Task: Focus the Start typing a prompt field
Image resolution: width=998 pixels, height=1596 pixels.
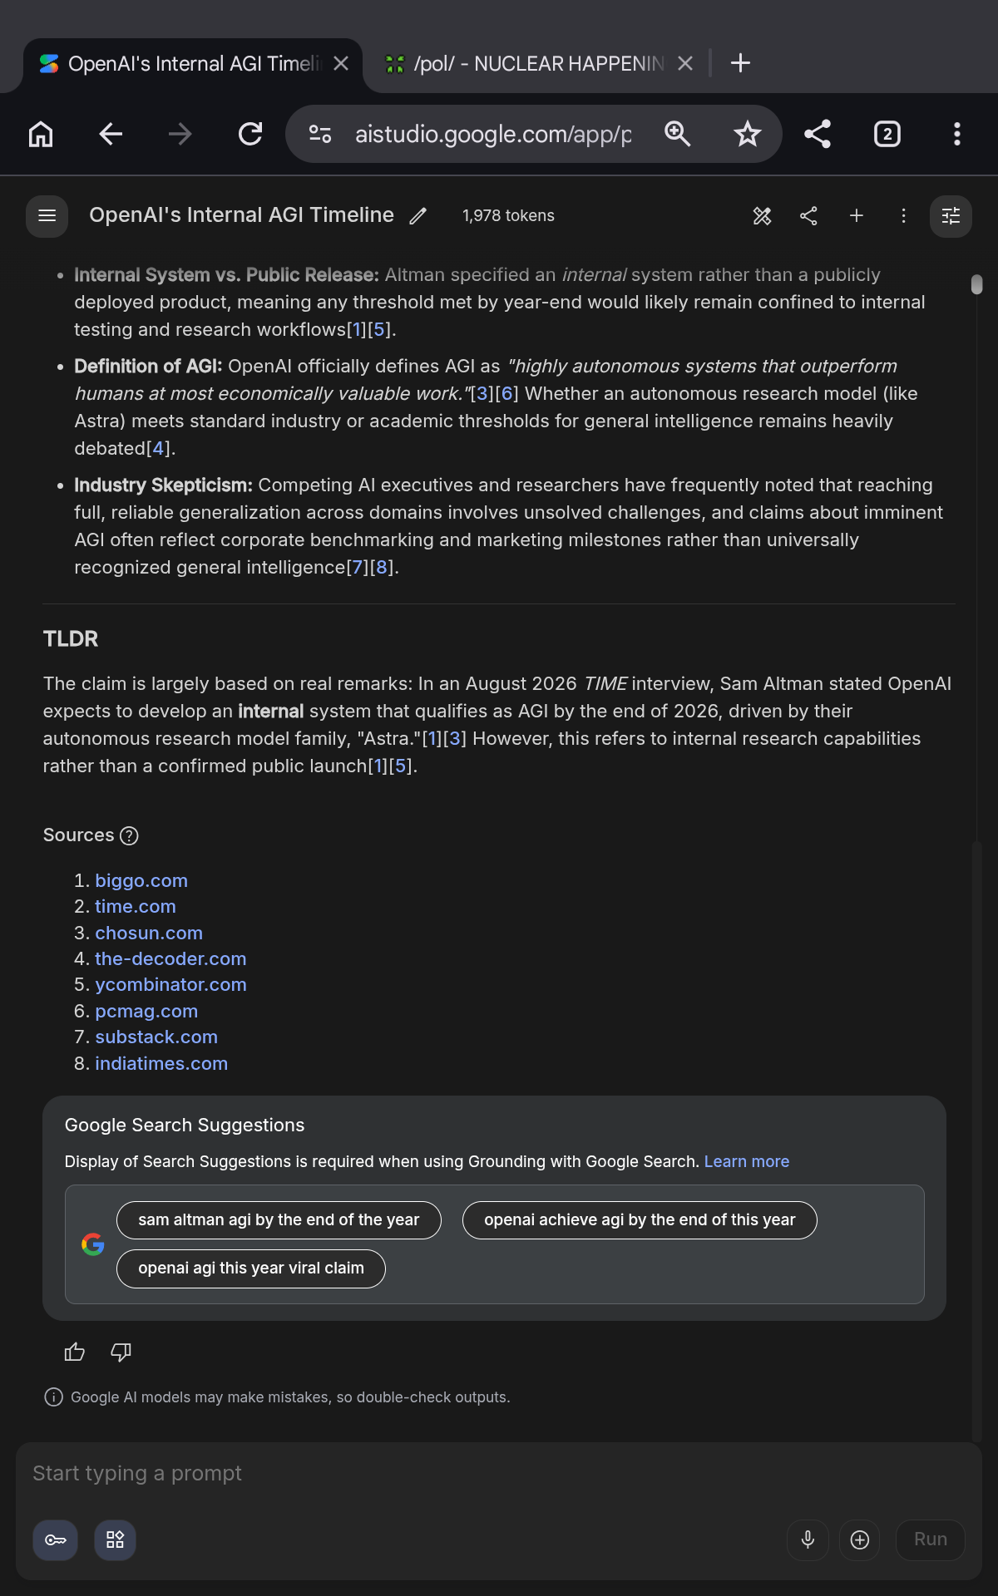Action: coord(499,1474)
